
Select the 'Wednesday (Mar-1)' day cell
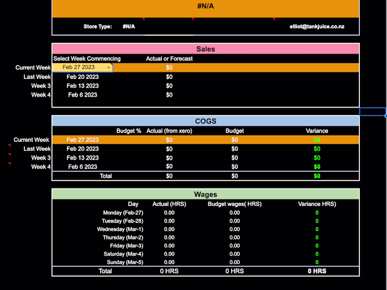pyautogui.click(x=120, y=229)
